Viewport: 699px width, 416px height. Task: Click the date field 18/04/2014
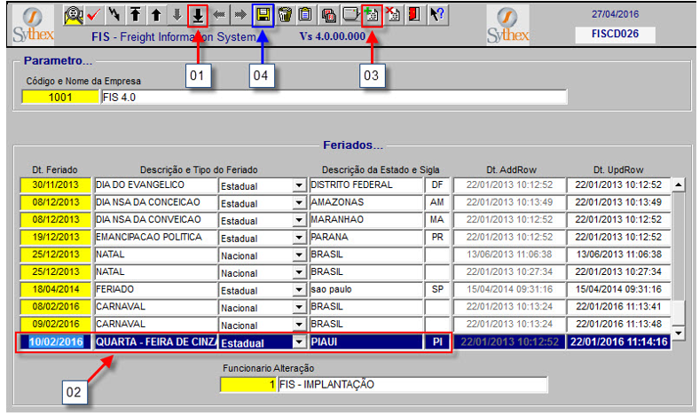tap(55, 290)
